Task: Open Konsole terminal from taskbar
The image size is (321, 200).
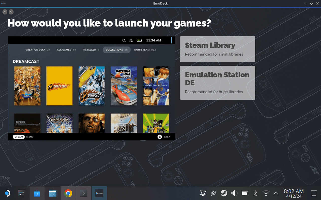Action: 84,193
